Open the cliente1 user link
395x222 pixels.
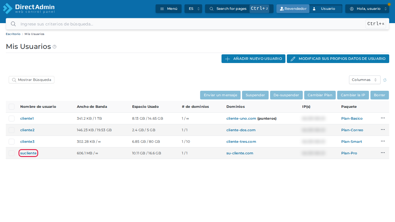(27, 119)
